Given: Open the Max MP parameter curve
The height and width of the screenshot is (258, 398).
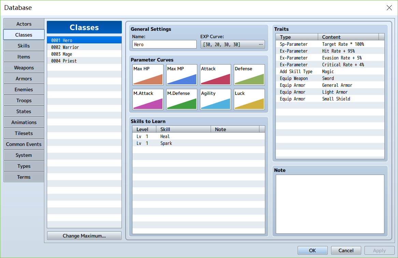Looking at the screenshot, I should point(182,75).
